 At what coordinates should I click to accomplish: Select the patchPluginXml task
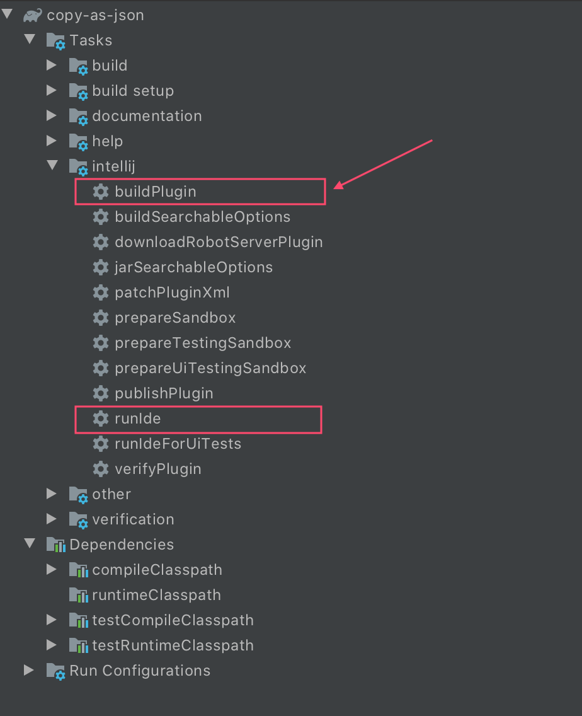tap(172, 292)
